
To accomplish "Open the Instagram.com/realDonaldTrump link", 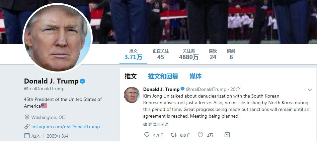I will [x=65, y=127].
